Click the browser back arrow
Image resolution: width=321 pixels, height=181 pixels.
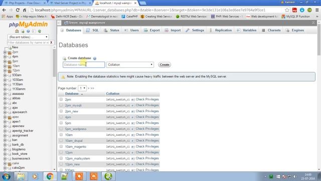(4, 10)
